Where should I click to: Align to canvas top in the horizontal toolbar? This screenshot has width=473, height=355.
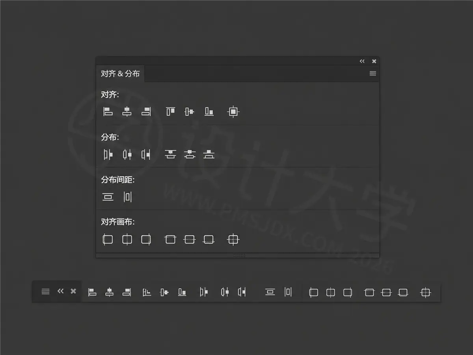point(369,292)
